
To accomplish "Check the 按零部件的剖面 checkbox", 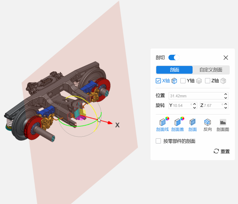I will click(x=158, y=141).
